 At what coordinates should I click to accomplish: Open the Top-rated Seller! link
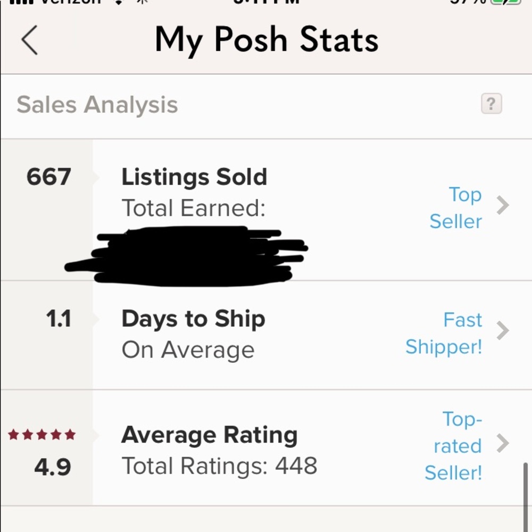(x=453, y=445)
